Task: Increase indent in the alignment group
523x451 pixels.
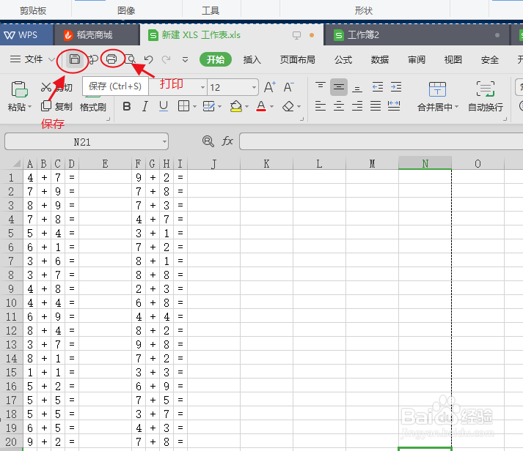Action: (x=396, y=87)
